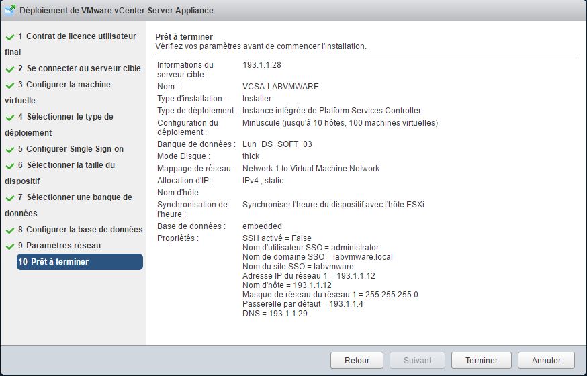This screenshot has width=587, height=376.
Task: Click the IPv4, static allocation value
Action: coord(263,181)
